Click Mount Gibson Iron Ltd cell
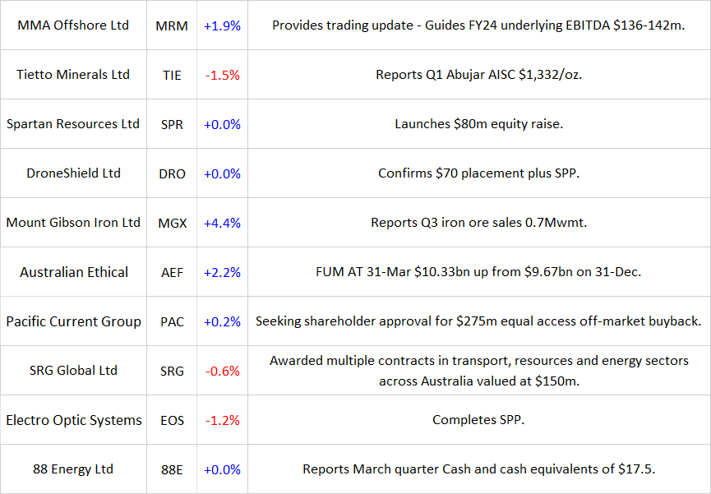Screen dimensions: 711x494 [73, 223]
